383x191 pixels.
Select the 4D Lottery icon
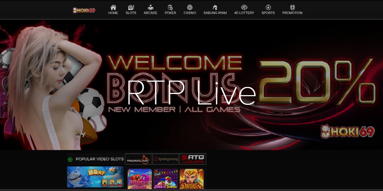pyautogui.click(x=244, y=7)
